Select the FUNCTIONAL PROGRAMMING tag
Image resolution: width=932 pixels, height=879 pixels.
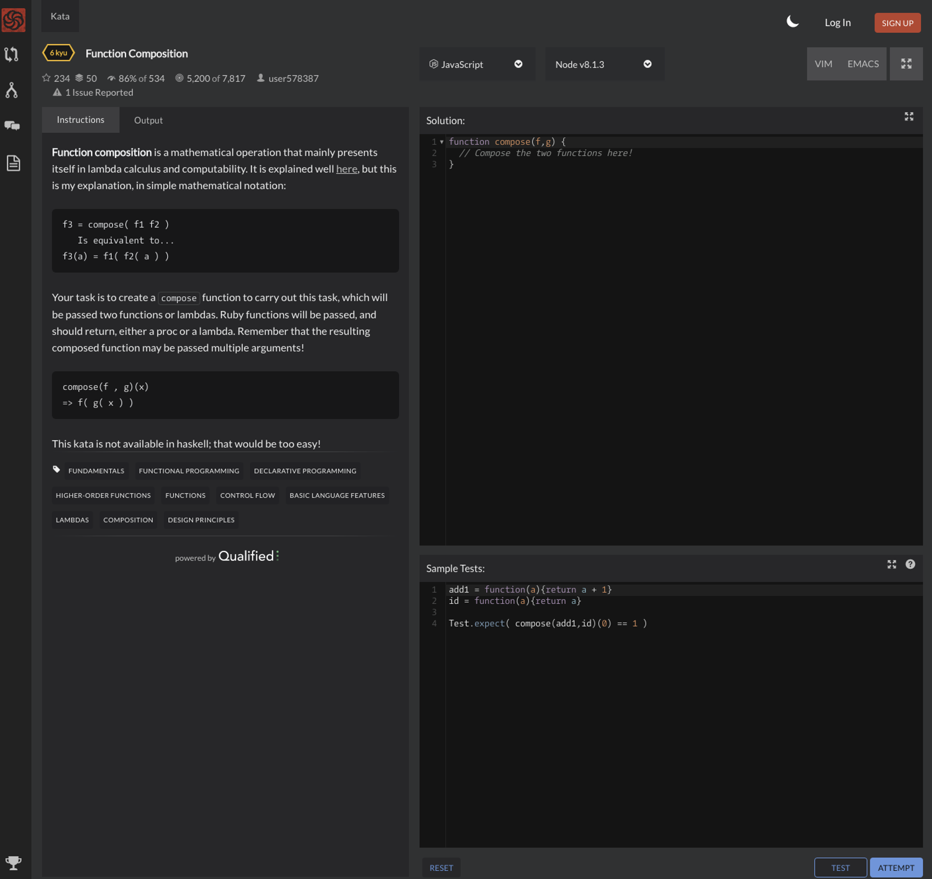point(189,470)
